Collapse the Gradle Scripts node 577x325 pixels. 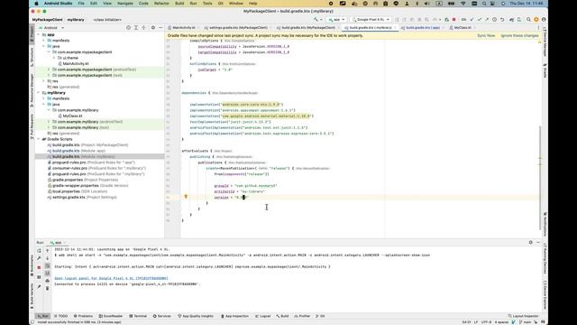pos(39,139)
